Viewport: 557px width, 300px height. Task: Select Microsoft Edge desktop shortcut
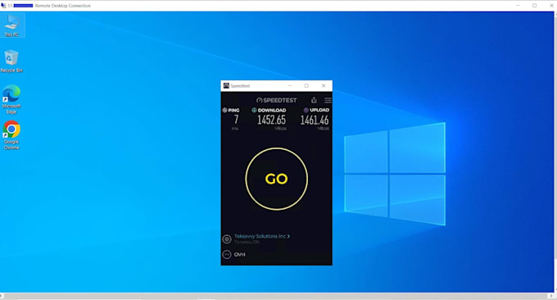point(11,99)
